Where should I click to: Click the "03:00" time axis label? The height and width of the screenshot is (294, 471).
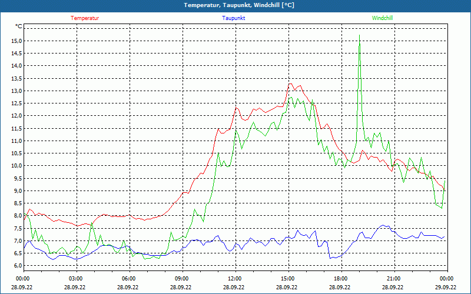coord(76,279)
